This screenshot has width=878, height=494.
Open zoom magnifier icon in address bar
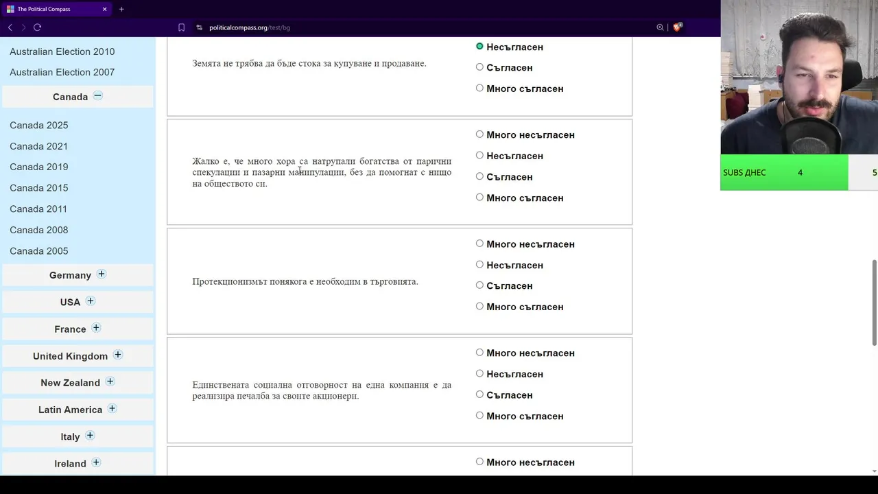(x=660, y=27)
